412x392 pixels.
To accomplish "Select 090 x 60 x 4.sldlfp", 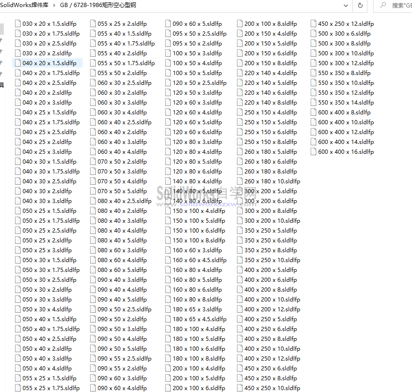I will (119, 388).
